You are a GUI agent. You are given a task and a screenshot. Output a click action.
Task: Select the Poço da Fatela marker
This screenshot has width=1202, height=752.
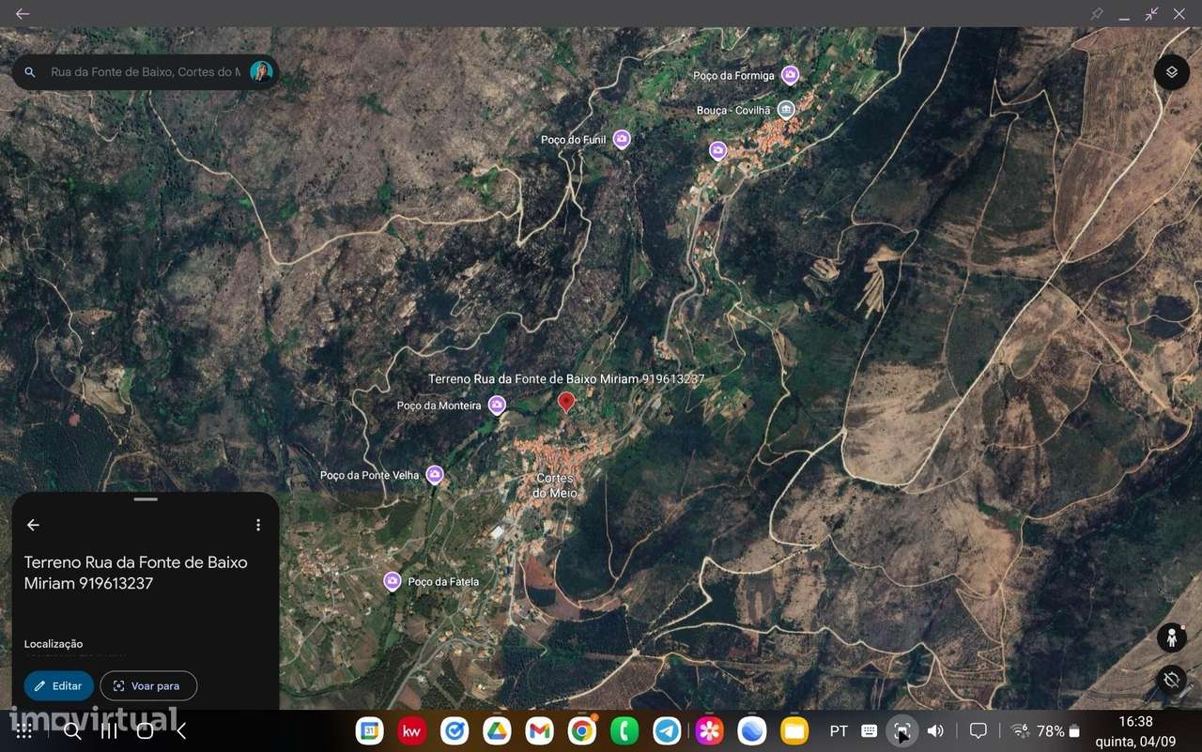point(393,581)
